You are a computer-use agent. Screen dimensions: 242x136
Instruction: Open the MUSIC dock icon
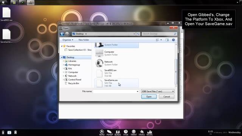[150, 133]
